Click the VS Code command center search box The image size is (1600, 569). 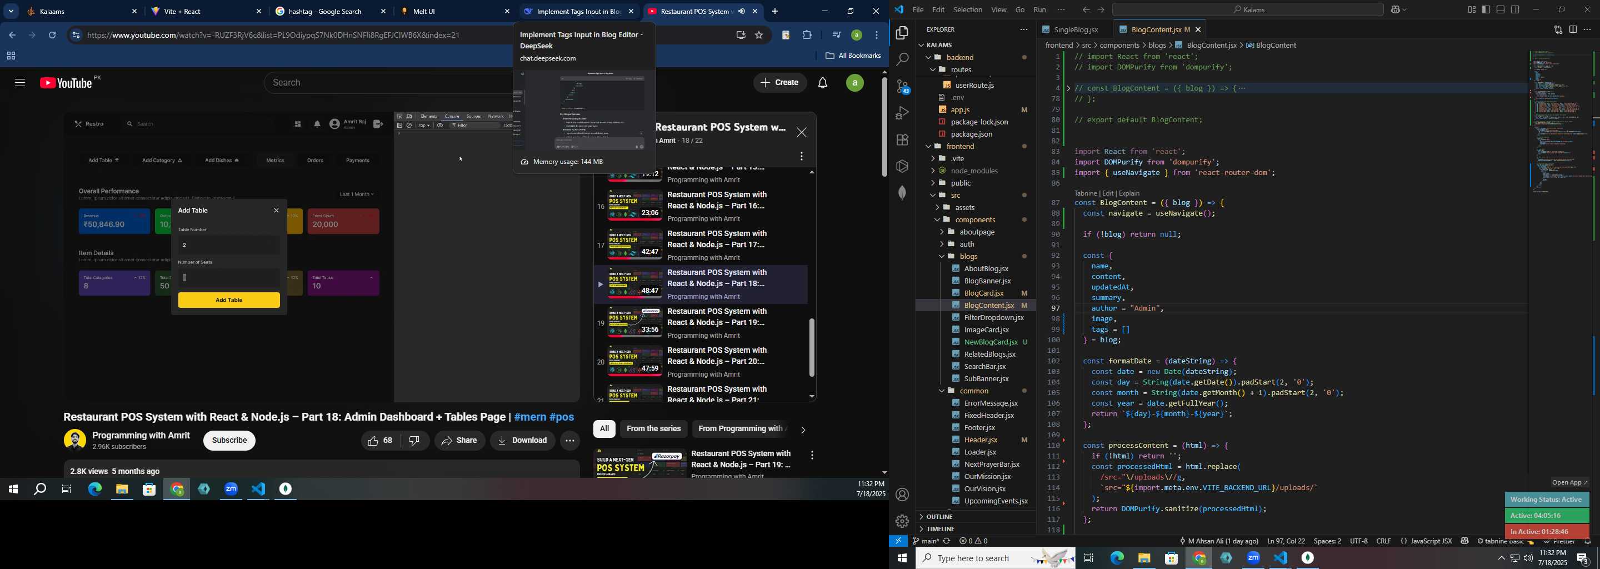pos(1247,10)
